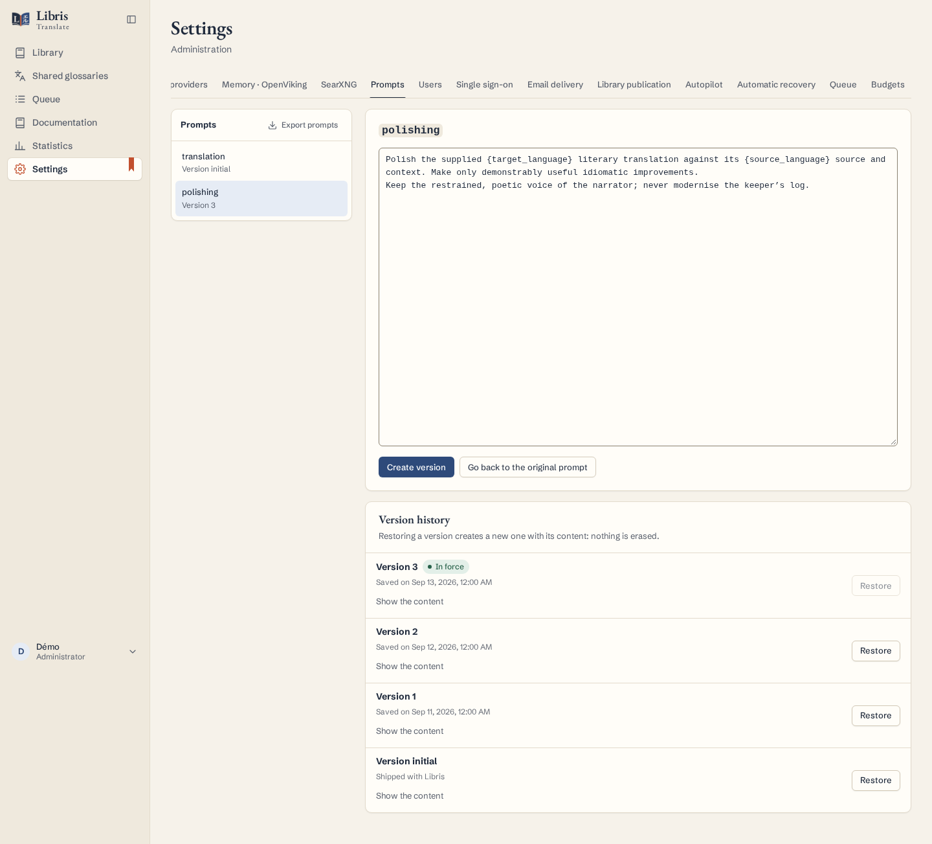Open Shared glossaries from the sidebar
Viewport: 932px width, 844px height.
(74, 76)
